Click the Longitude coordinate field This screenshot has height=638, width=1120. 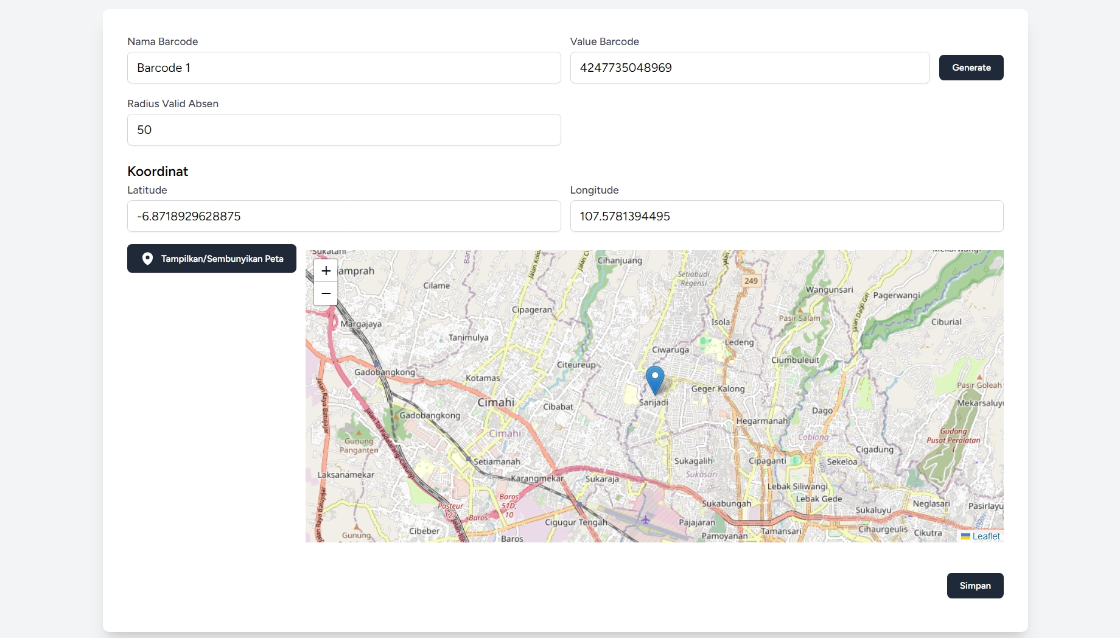pos(786,216)
